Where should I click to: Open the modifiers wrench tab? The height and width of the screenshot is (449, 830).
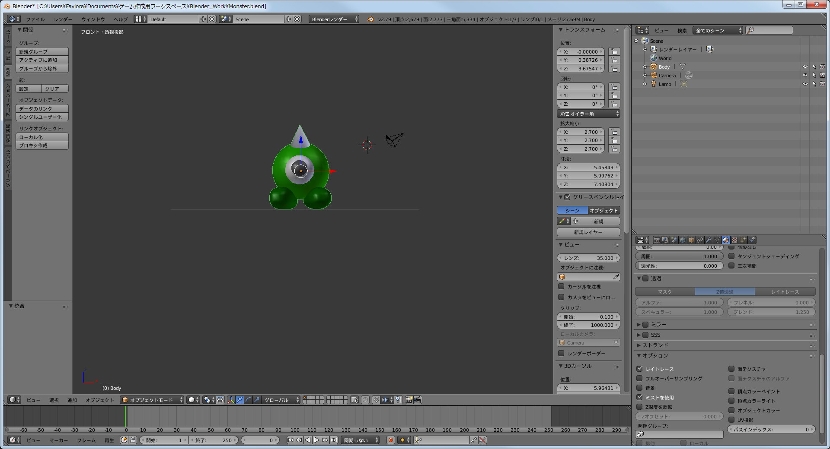[x=709, y=240]
